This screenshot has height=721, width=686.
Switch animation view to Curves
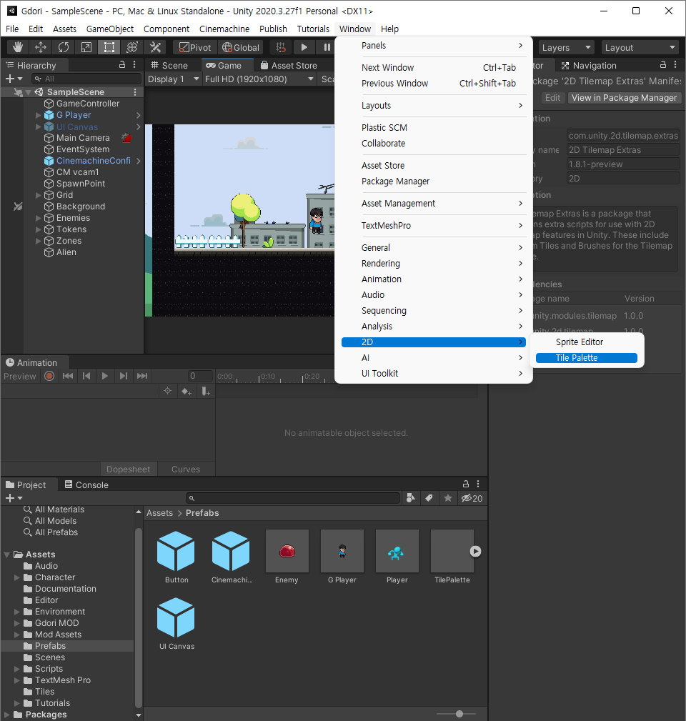186,469
